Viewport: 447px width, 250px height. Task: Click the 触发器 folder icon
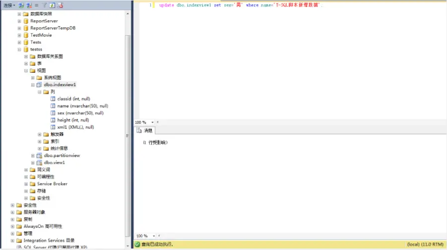point(46,134)
